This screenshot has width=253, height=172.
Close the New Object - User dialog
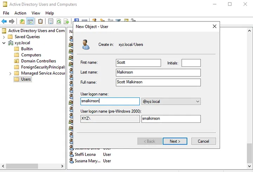(214, 26)
